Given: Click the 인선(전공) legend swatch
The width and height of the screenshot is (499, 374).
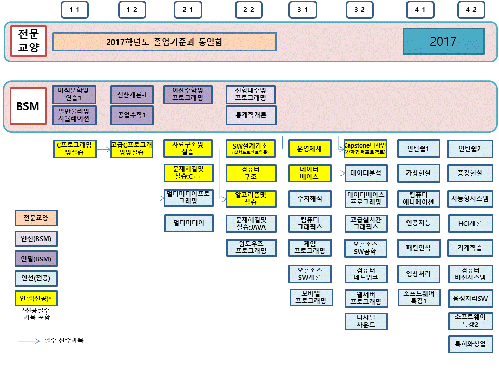Looking at the screenshot, I should point(36,278).
